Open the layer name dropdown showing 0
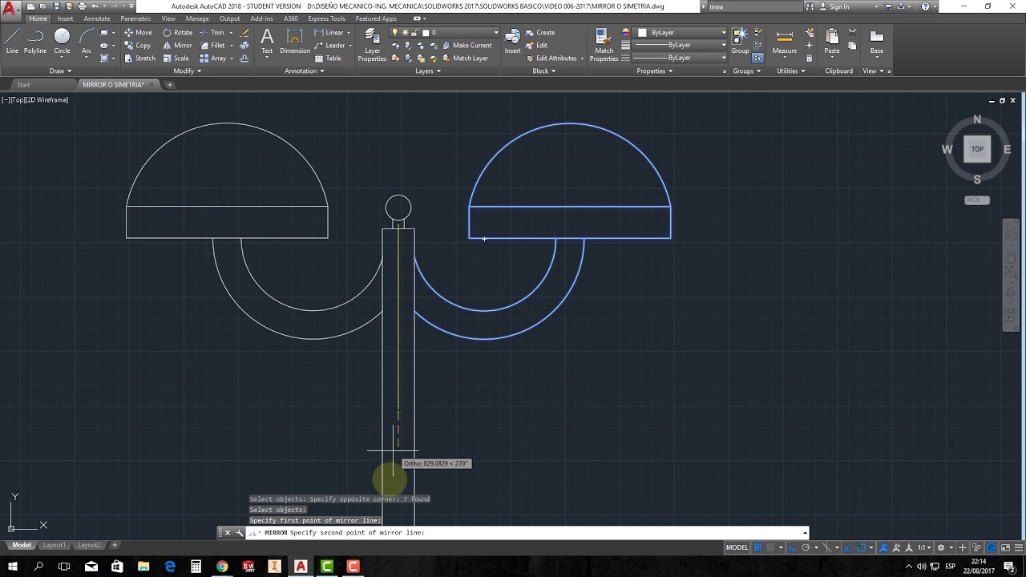Image resolution: width=1026 pixels, height=577 pixels. (x=445, y=33)
